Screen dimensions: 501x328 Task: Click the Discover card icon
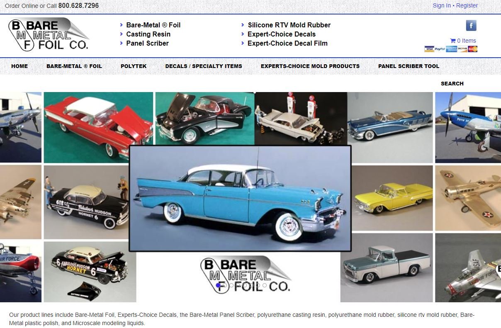[462, 49]
